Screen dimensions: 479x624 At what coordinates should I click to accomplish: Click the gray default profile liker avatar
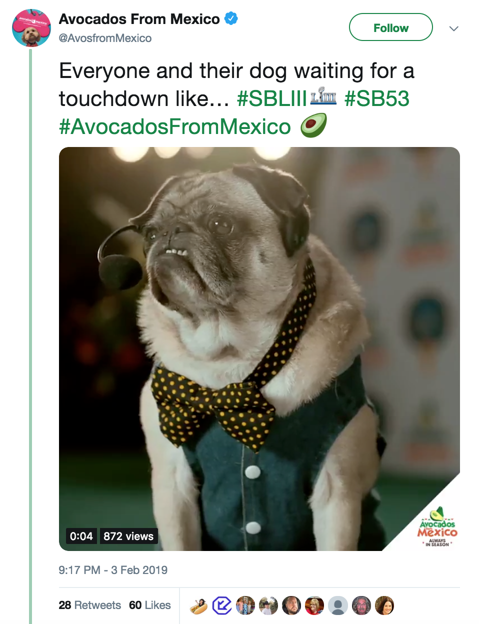(338, 606)
